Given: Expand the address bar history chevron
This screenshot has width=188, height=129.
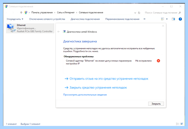Looking at the screenshot, I should [x=135, y=13].
